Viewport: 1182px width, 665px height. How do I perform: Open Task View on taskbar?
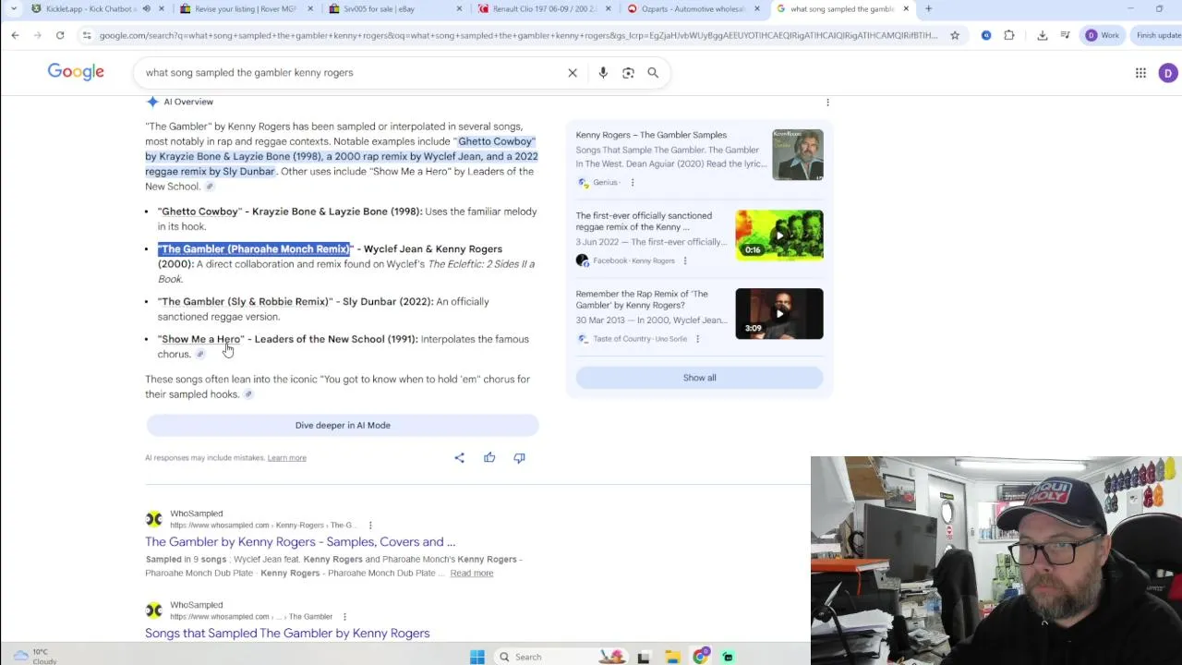tap(644, 657)
